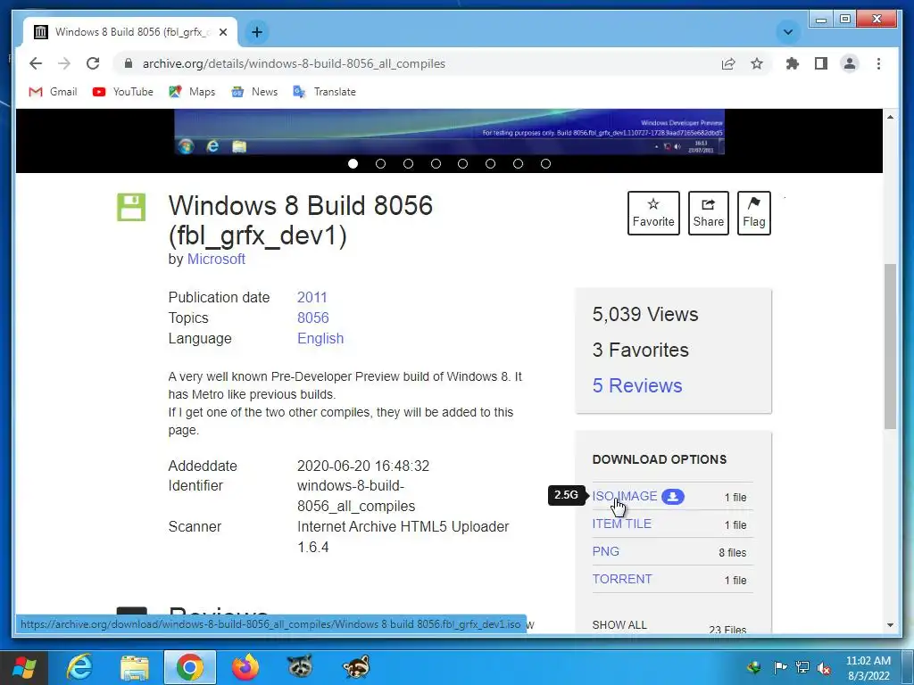
Task: Open a new tab with the plus button
Action: (x=256, y=32)
